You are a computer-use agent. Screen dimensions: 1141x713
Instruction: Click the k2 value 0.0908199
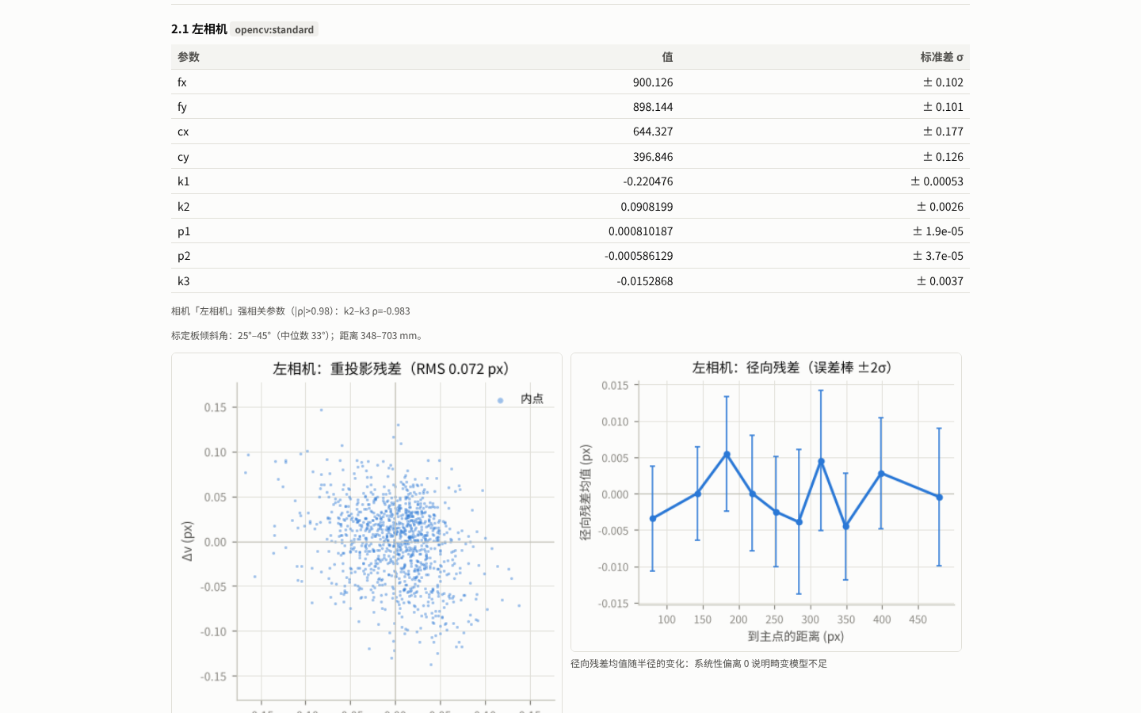click(647, 207)
